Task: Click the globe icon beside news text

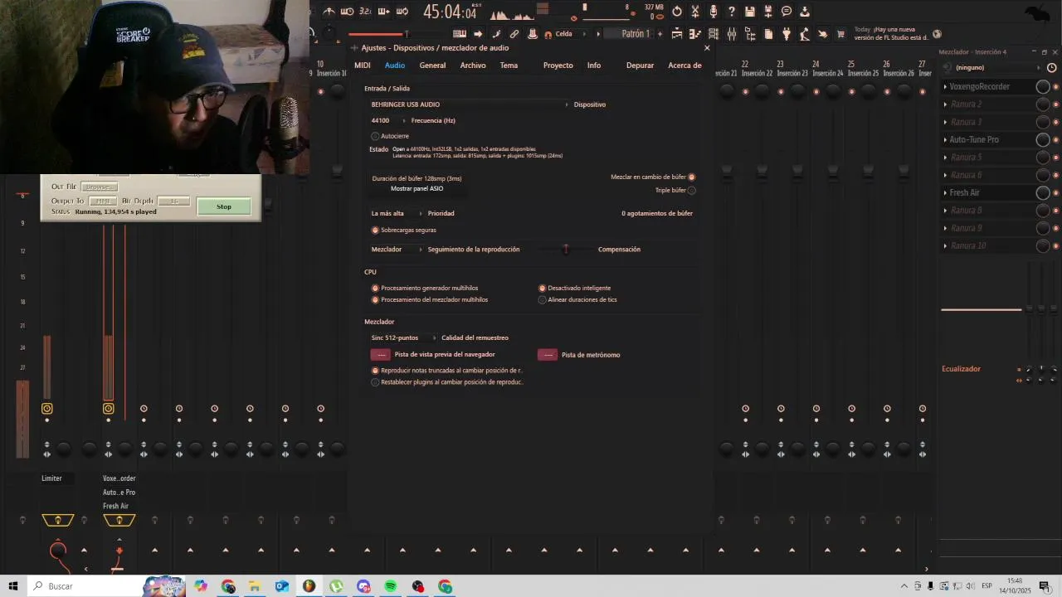Action: point(937,34)
